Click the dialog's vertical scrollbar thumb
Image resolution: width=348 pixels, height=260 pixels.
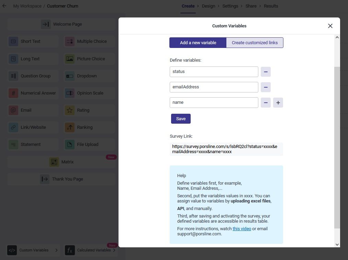point(337,148)
